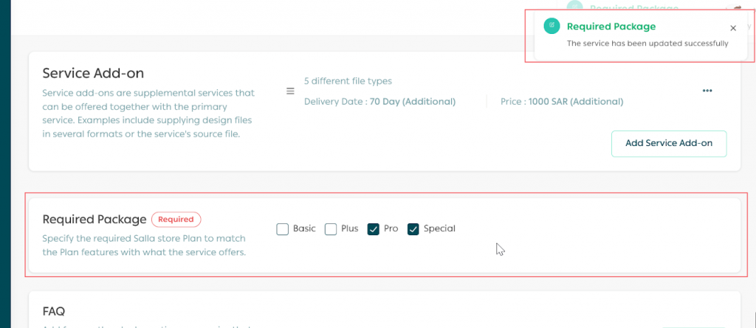Viewport: 756px width, 328px height.
Task: Click 'service has been updated successfully' message
Action: (647, 43)
